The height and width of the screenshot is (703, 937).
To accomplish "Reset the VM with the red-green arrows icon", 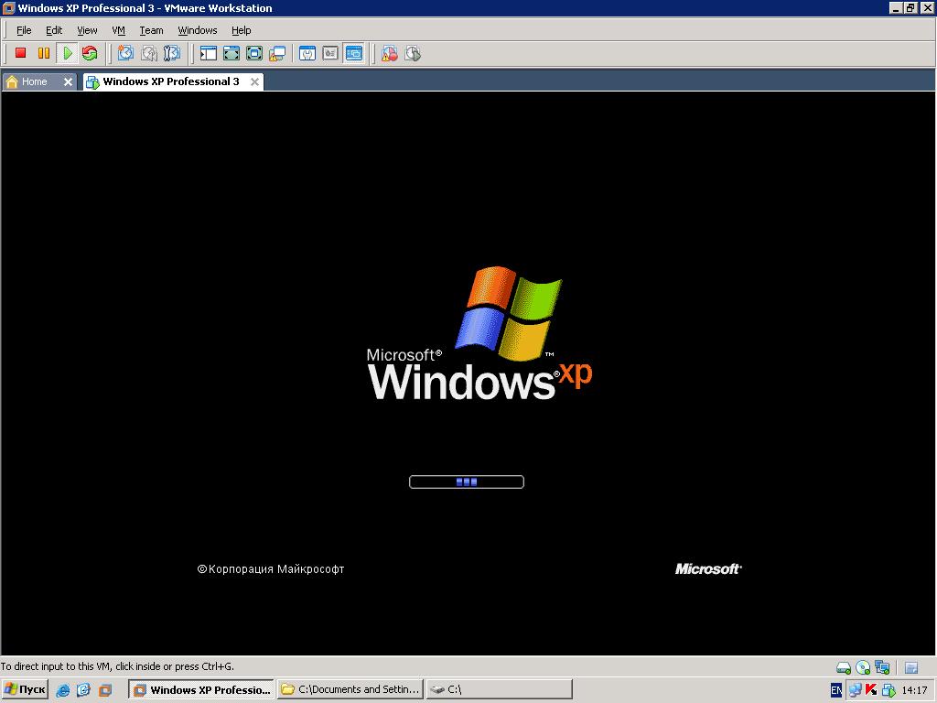I will (91, 53).
